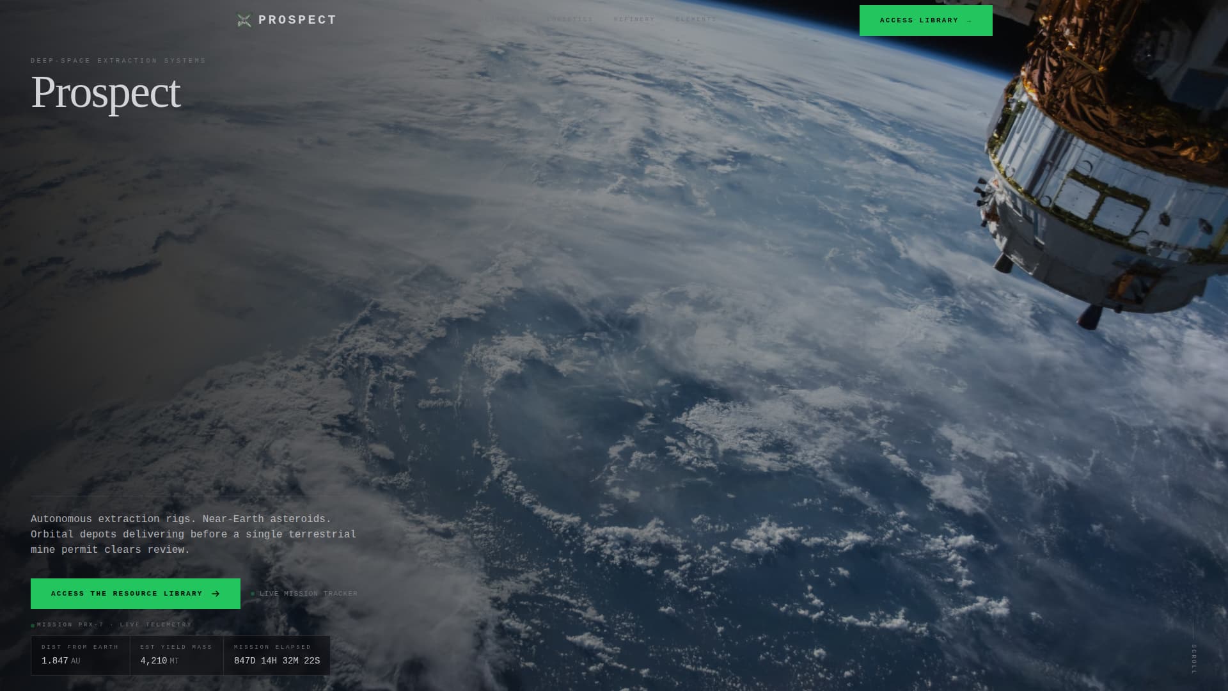1228x691 pixels.
Task: Click the 847D 14H 32M 22S elapsed value
Action: pyautogui.click(x=277, y=661)
